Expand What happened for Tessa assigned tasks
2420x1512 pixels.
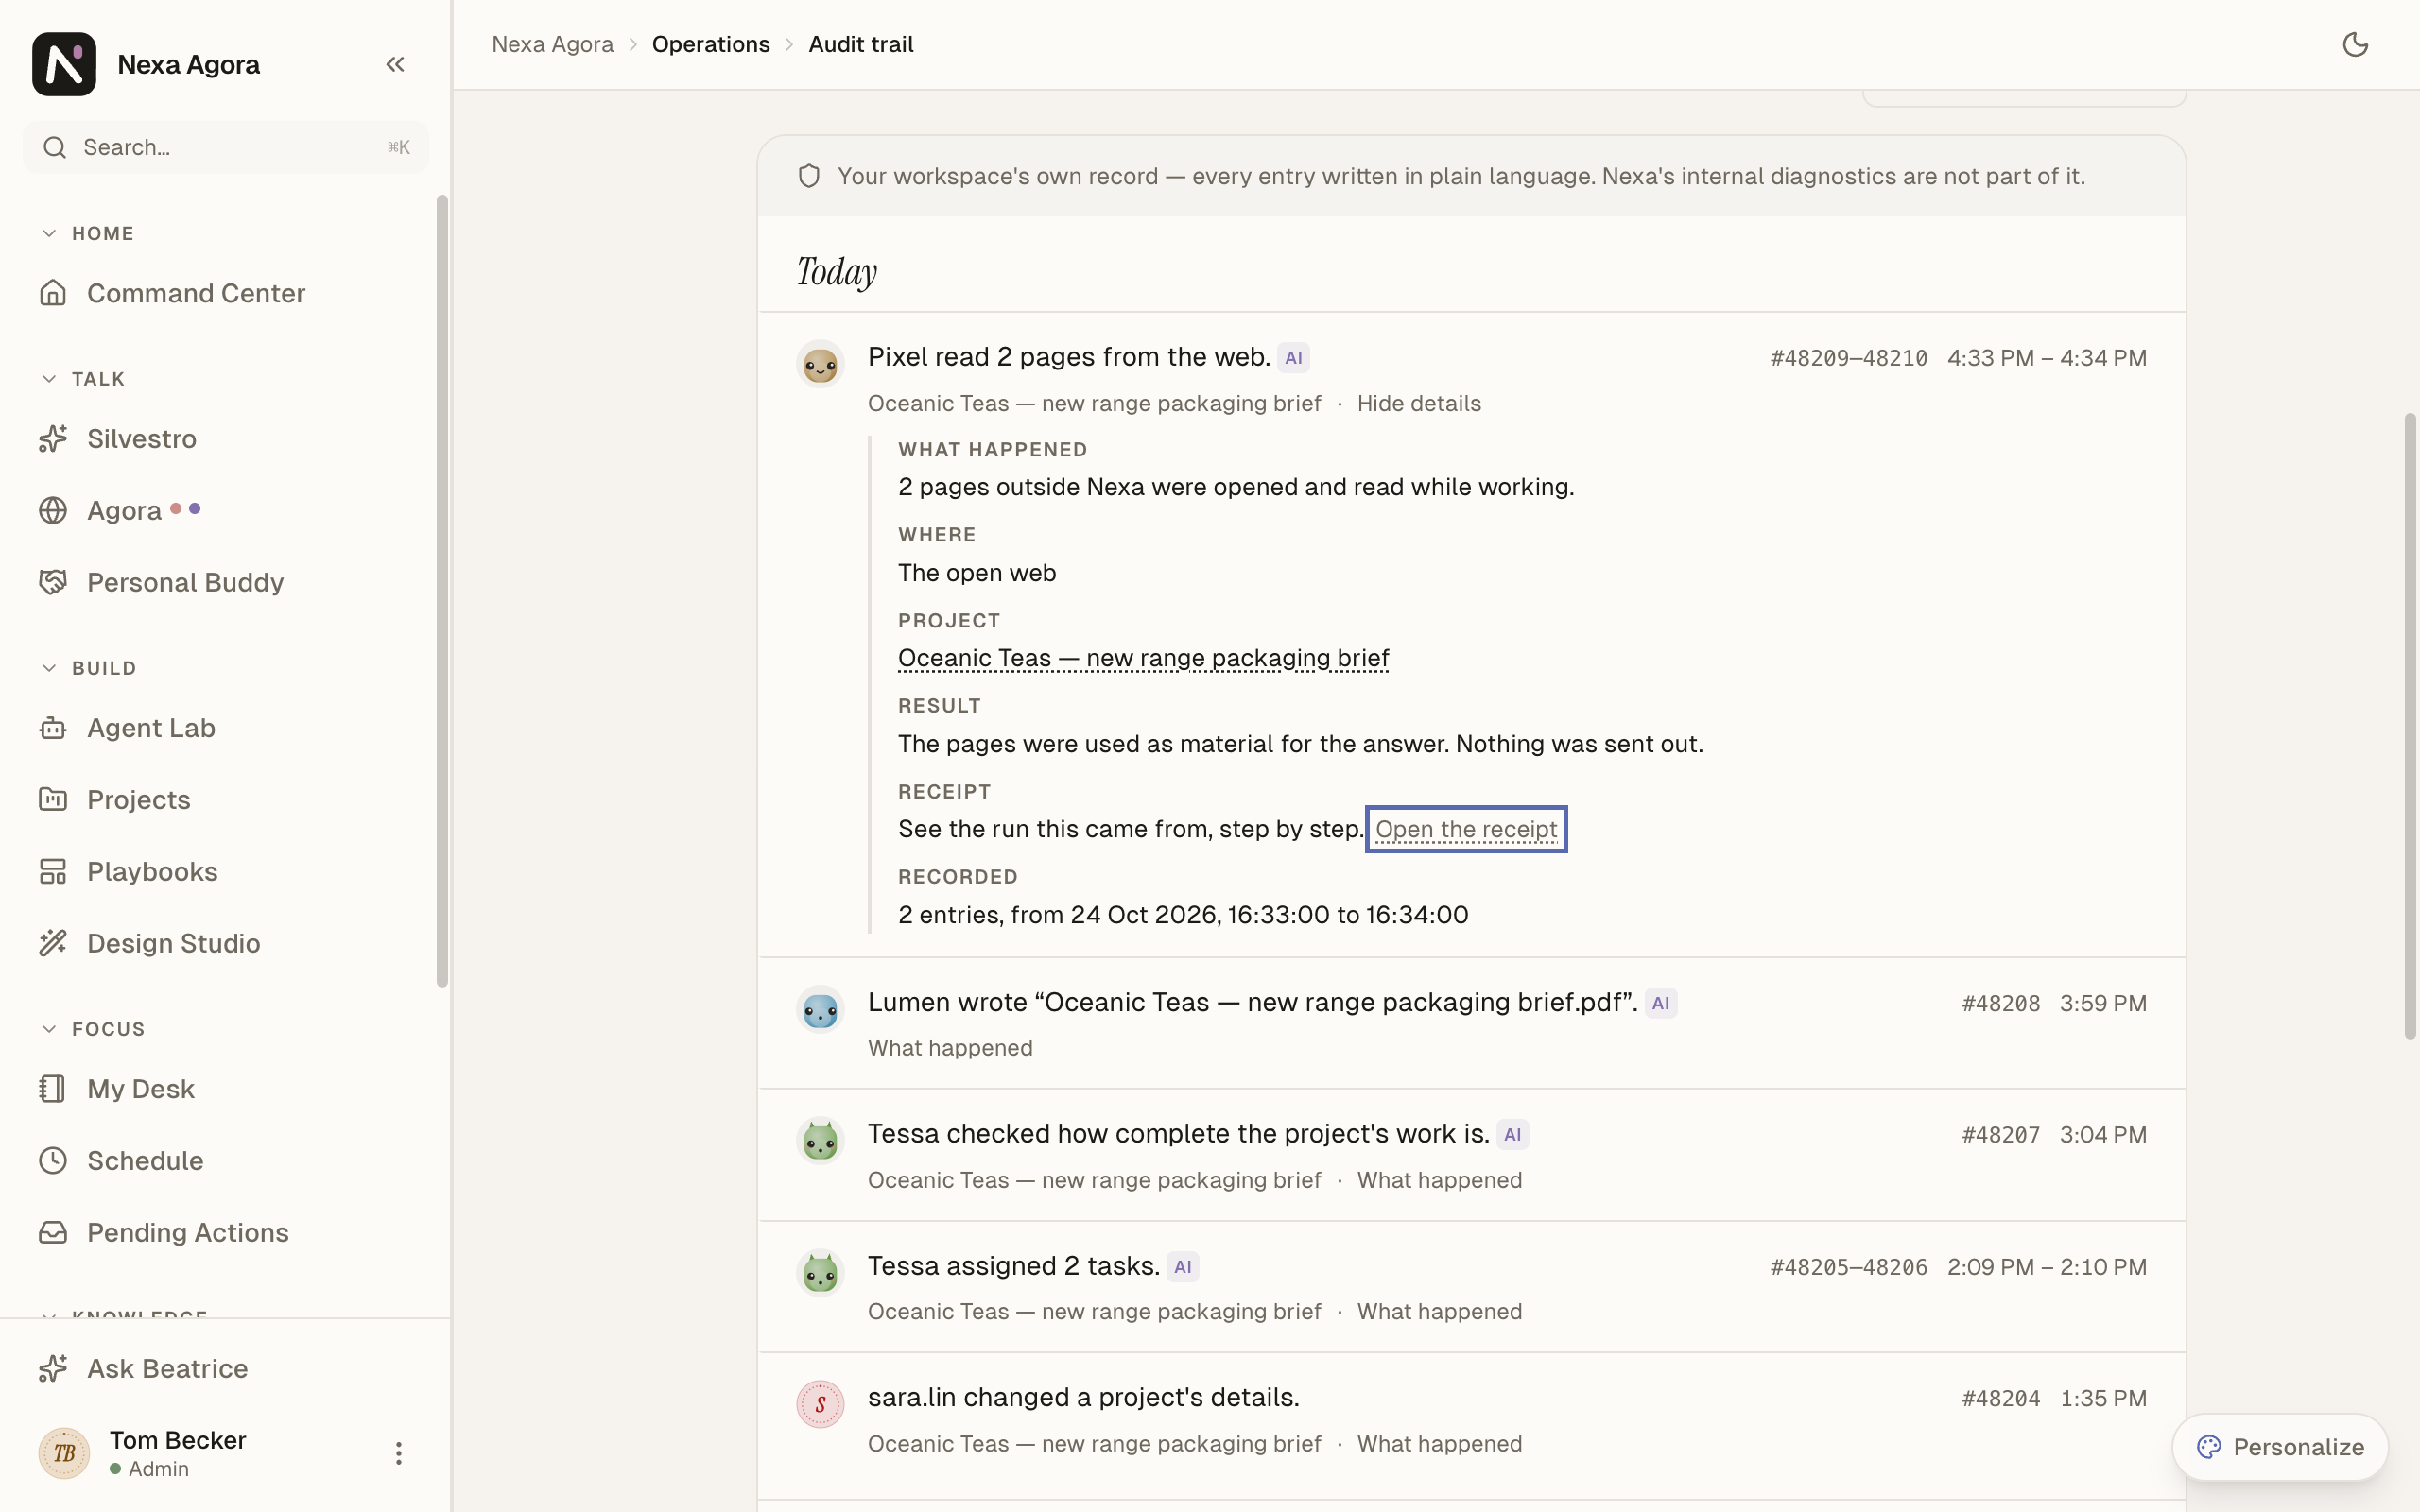pos(1439,1312)
